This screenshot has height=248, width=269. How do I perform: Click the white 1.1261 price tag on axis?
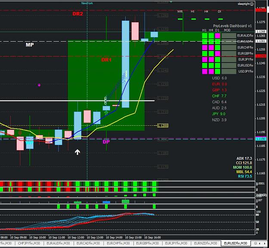click(261, 41)
